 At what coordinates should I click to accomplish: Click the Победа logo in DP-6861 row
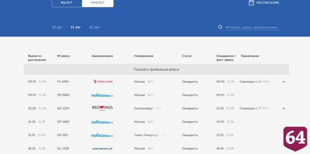(102, 122)
